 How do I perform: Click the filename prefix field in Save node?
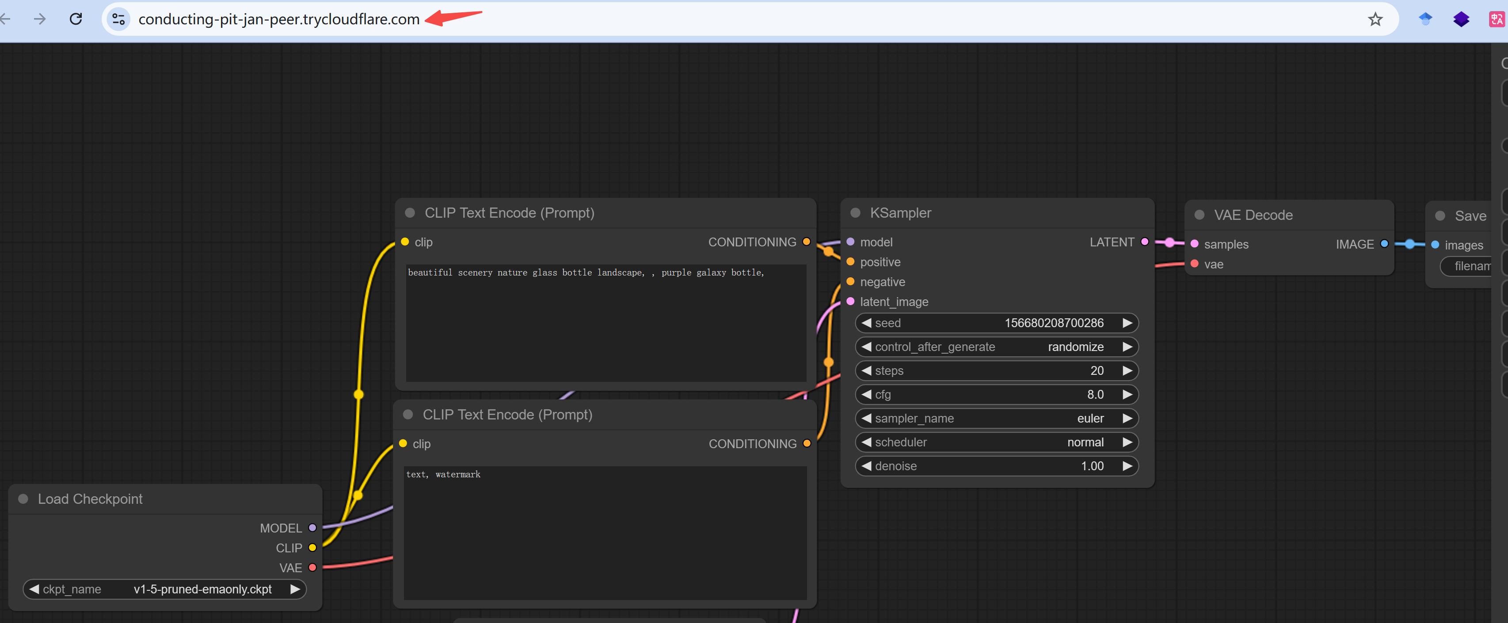1466,266
